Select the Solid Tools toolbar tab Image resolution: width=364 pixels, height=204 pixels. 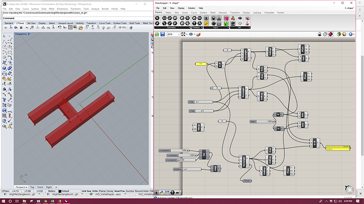[135, 23]
